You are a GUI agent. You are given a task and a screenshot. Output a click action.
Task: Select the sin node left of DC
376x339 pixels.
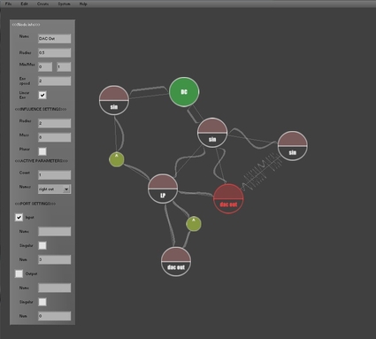(x=114, y=100)
